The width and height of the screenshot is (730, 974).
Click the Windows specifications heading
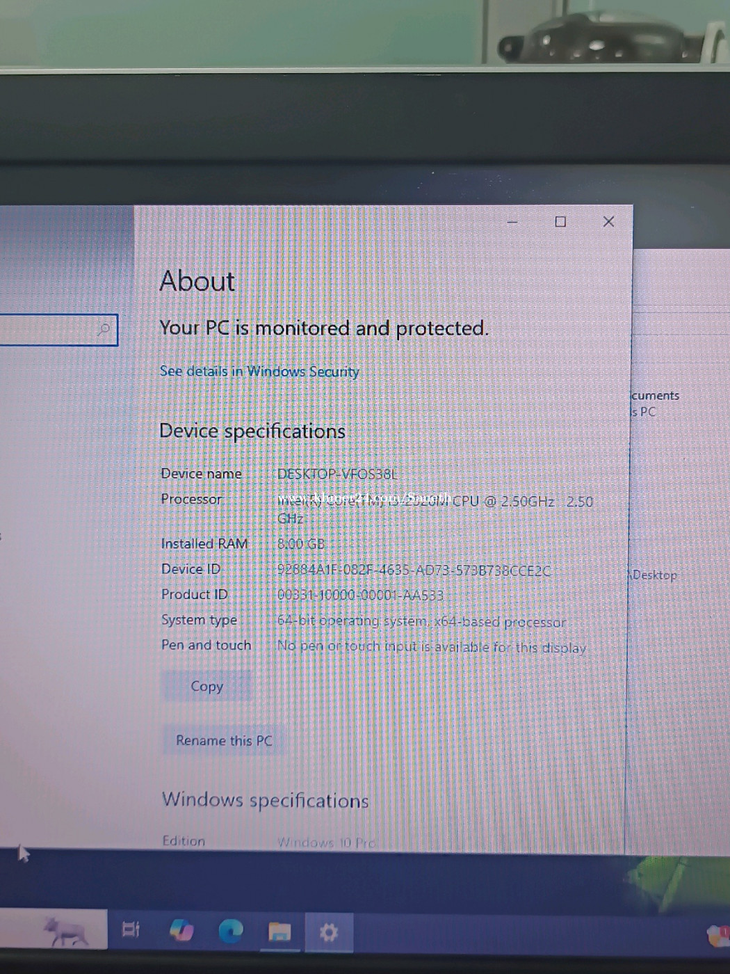click(265, 801)
